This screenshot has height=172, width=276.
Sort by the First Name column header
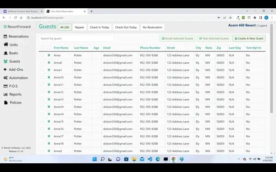(x=61, y=48)
